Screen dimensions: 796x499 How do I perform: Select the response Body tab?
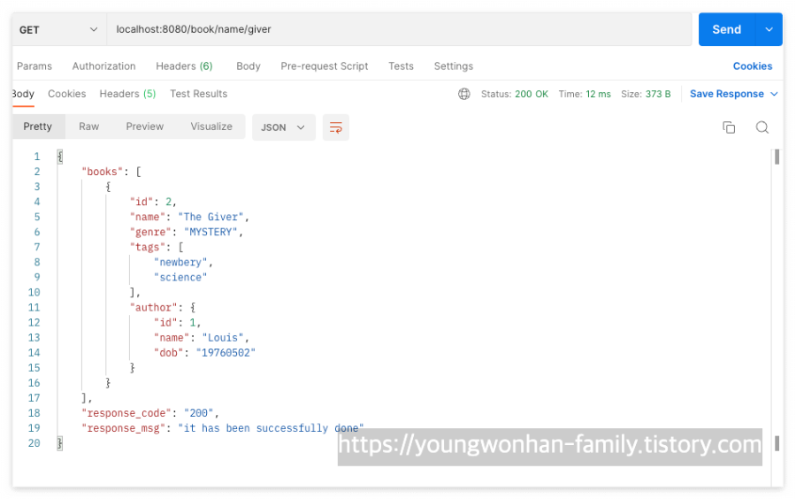click(23, 94)
